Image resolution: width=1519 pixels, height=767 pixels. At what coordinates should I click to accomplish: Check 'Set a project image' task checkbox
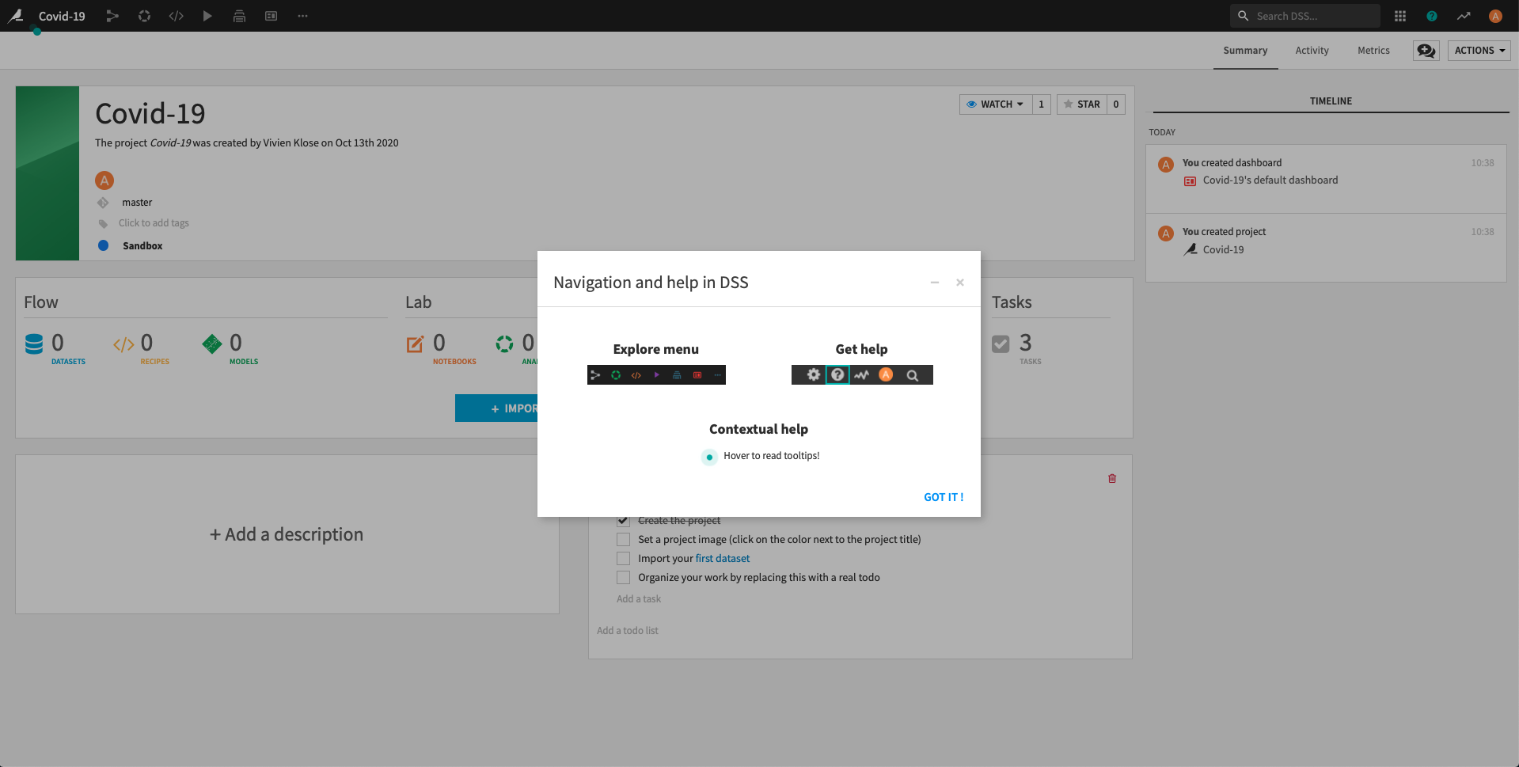(x=624, y=540)
